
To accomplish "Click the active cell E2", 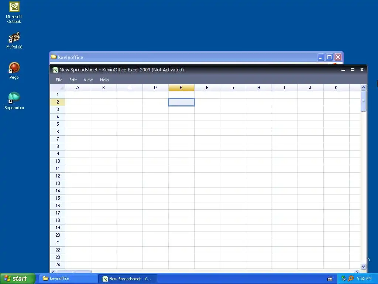I will 181,102.
